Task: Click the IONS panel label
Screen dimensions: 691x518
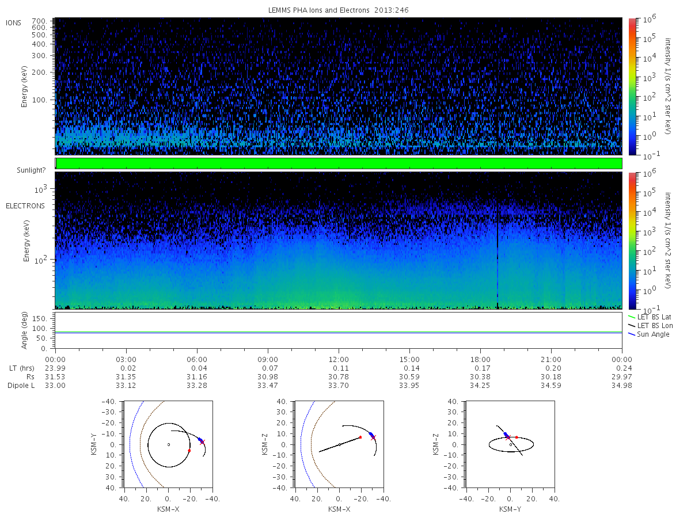Action: 14,23
